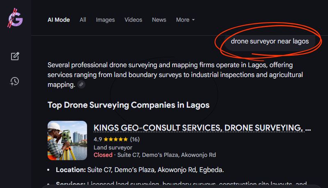Switch to the All results tab
The height and width of the screenshot is (188, 328).
coord(83,20)
